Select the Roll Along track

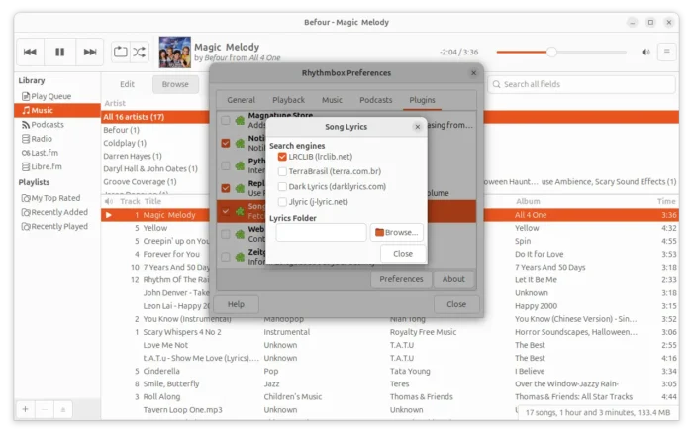[390, 397]
